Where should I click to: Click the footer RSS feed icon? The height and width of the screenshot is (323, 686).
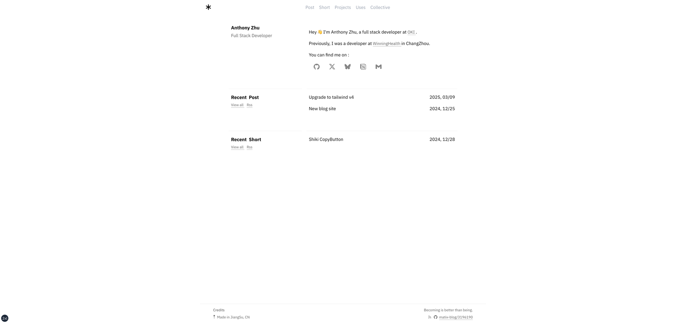[x=430, y=317]
